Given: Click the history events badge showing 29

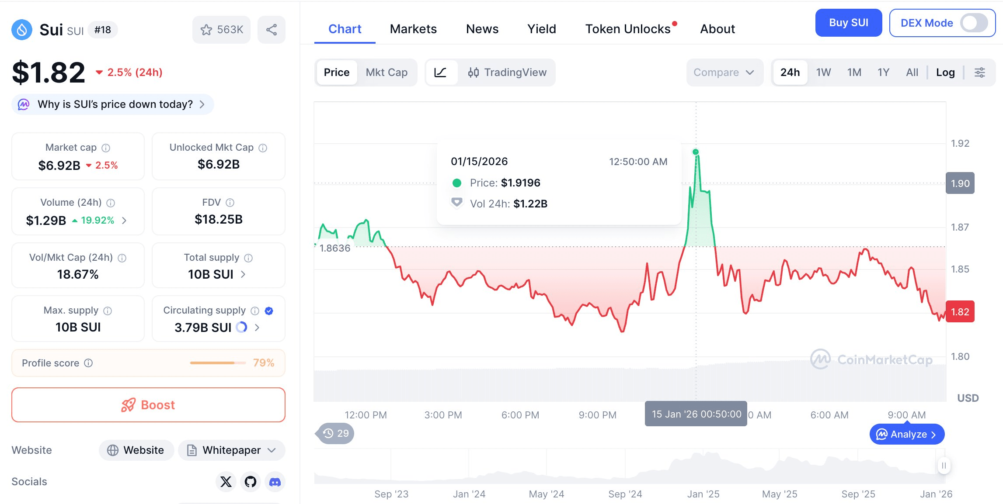Looking at the screenshot, I should click(x=336, y=433).
